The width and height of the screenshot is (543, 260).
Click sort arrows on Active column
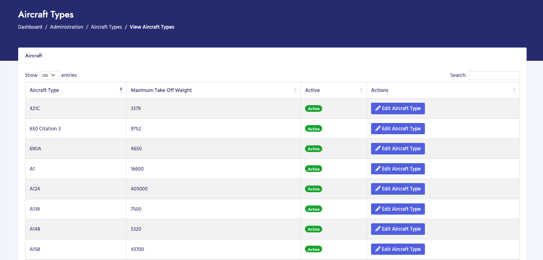point(361,90)
